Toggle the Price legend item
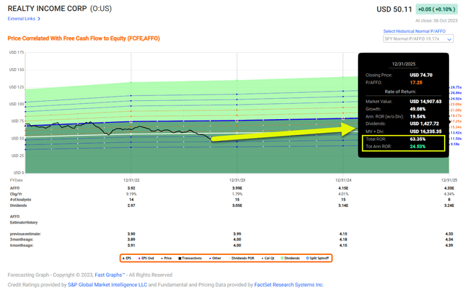The image size is (465, 292). click(166, 258)
